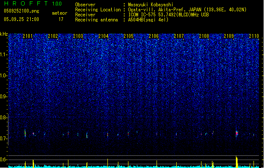The height and width of the screenshot is (168, 264).
Task: Click antenna value A504HB(yagi 4el)
Action: coord(148,20)
